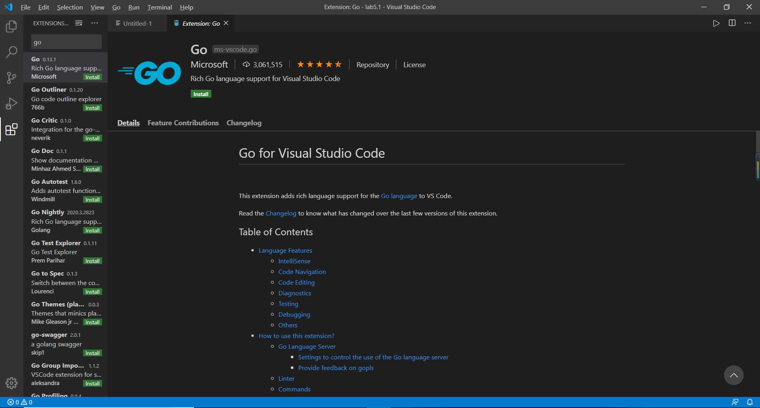Jump to IntelliSense section
The width and height of the screenshot is (760, 408).
(294, 261)
